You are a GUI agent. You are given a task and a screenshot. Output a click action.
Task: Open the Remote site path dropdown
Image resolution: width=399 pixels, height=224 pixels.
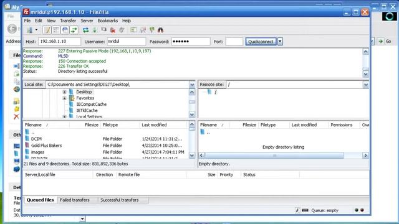point(366,85)
